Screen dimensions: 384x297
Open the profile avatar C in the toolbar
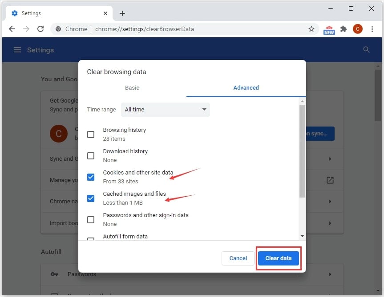pos(358,29)
